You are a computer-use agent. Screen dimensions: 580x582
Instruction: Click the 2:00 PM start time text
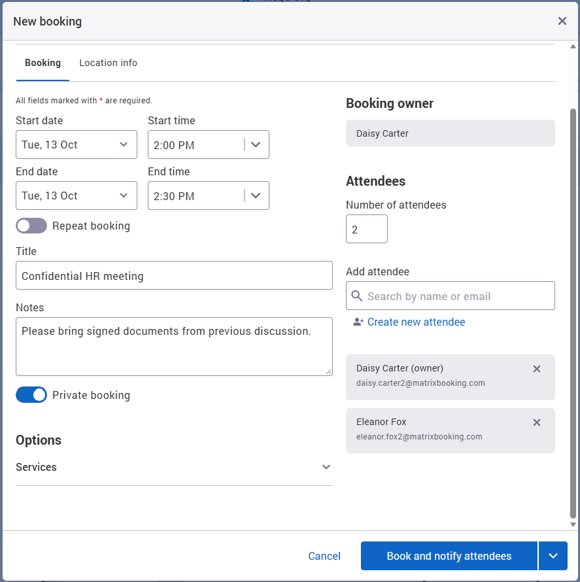point(174,145)
